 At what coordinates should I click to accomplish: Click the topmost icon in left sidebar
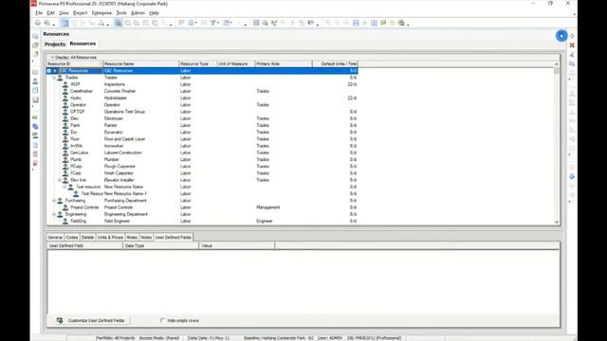[x=35, y=36]
